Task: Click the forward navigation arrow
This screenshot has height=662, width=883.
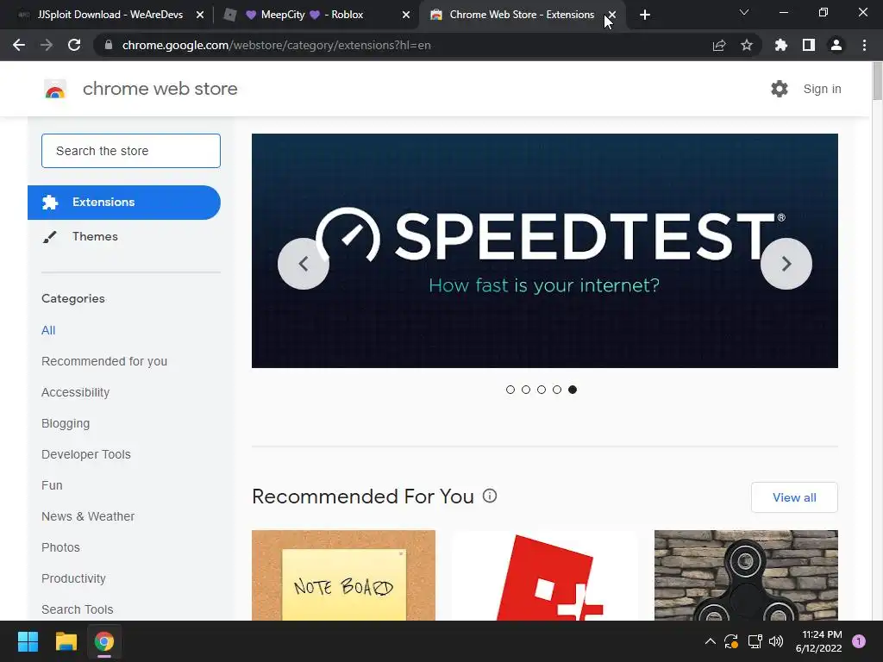Action: (47, 45)
